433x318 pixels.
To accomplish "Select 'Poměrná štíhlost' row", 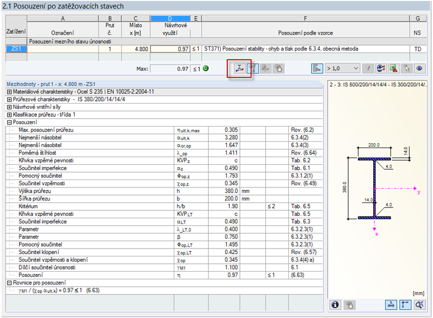I will (164, 153).
